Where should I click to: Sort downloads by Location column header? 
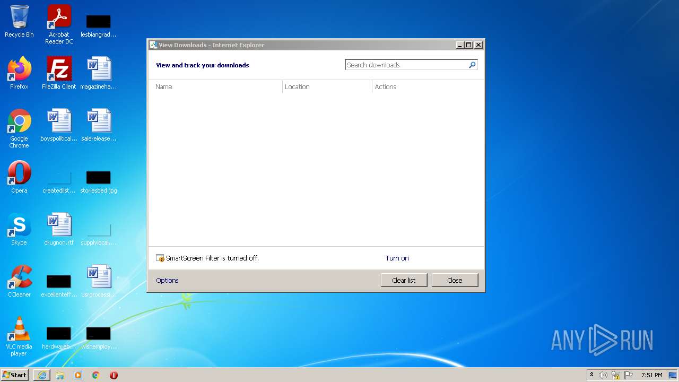(327, 87)
